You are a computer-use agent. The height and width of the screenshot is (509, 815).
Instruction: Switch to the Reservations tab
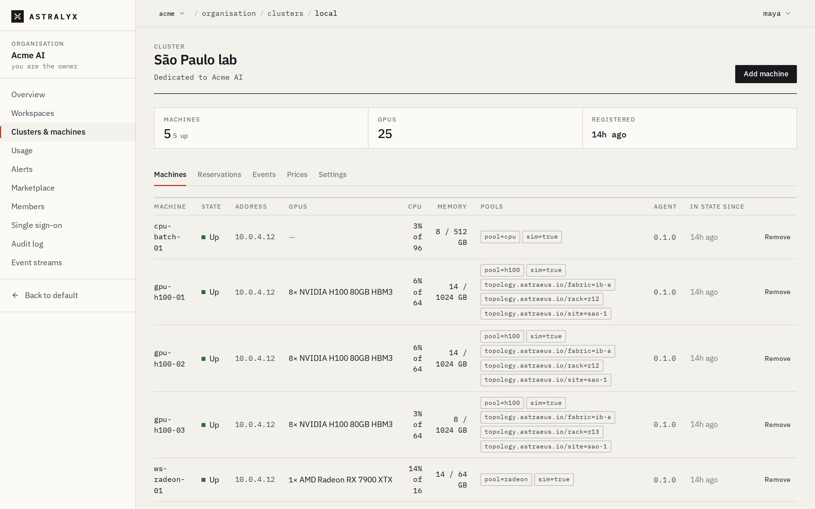(x=219, y=174)
